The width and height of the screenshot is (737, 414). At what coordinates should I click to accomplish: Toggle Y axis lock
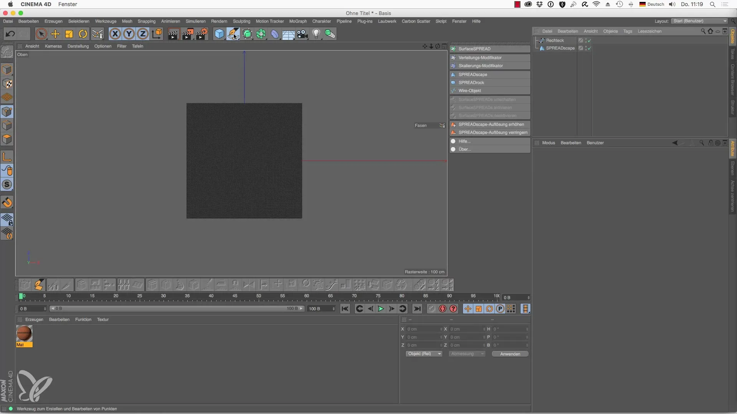point(129,34)
